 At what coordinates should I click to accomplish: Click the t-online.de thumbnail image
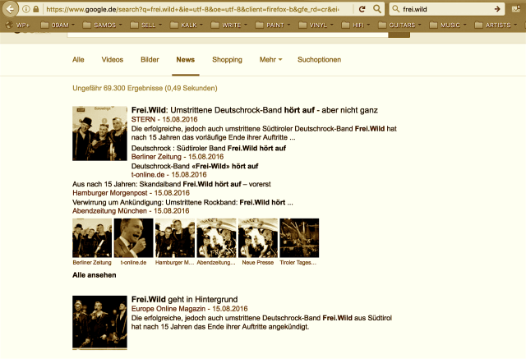[132, 238]
